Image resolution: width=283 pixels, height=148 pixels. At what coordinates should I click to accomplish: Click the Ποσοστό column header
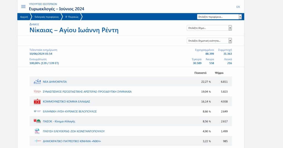click(x=200, y=73)
